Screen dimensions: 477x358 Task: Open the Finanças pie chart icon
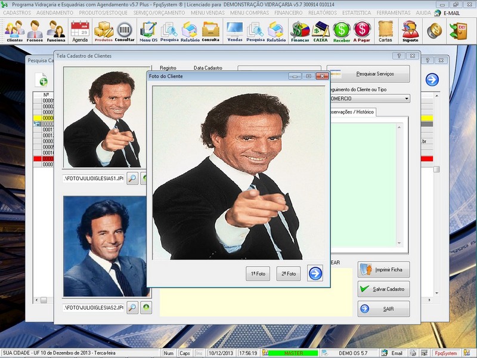coord(300,31)
